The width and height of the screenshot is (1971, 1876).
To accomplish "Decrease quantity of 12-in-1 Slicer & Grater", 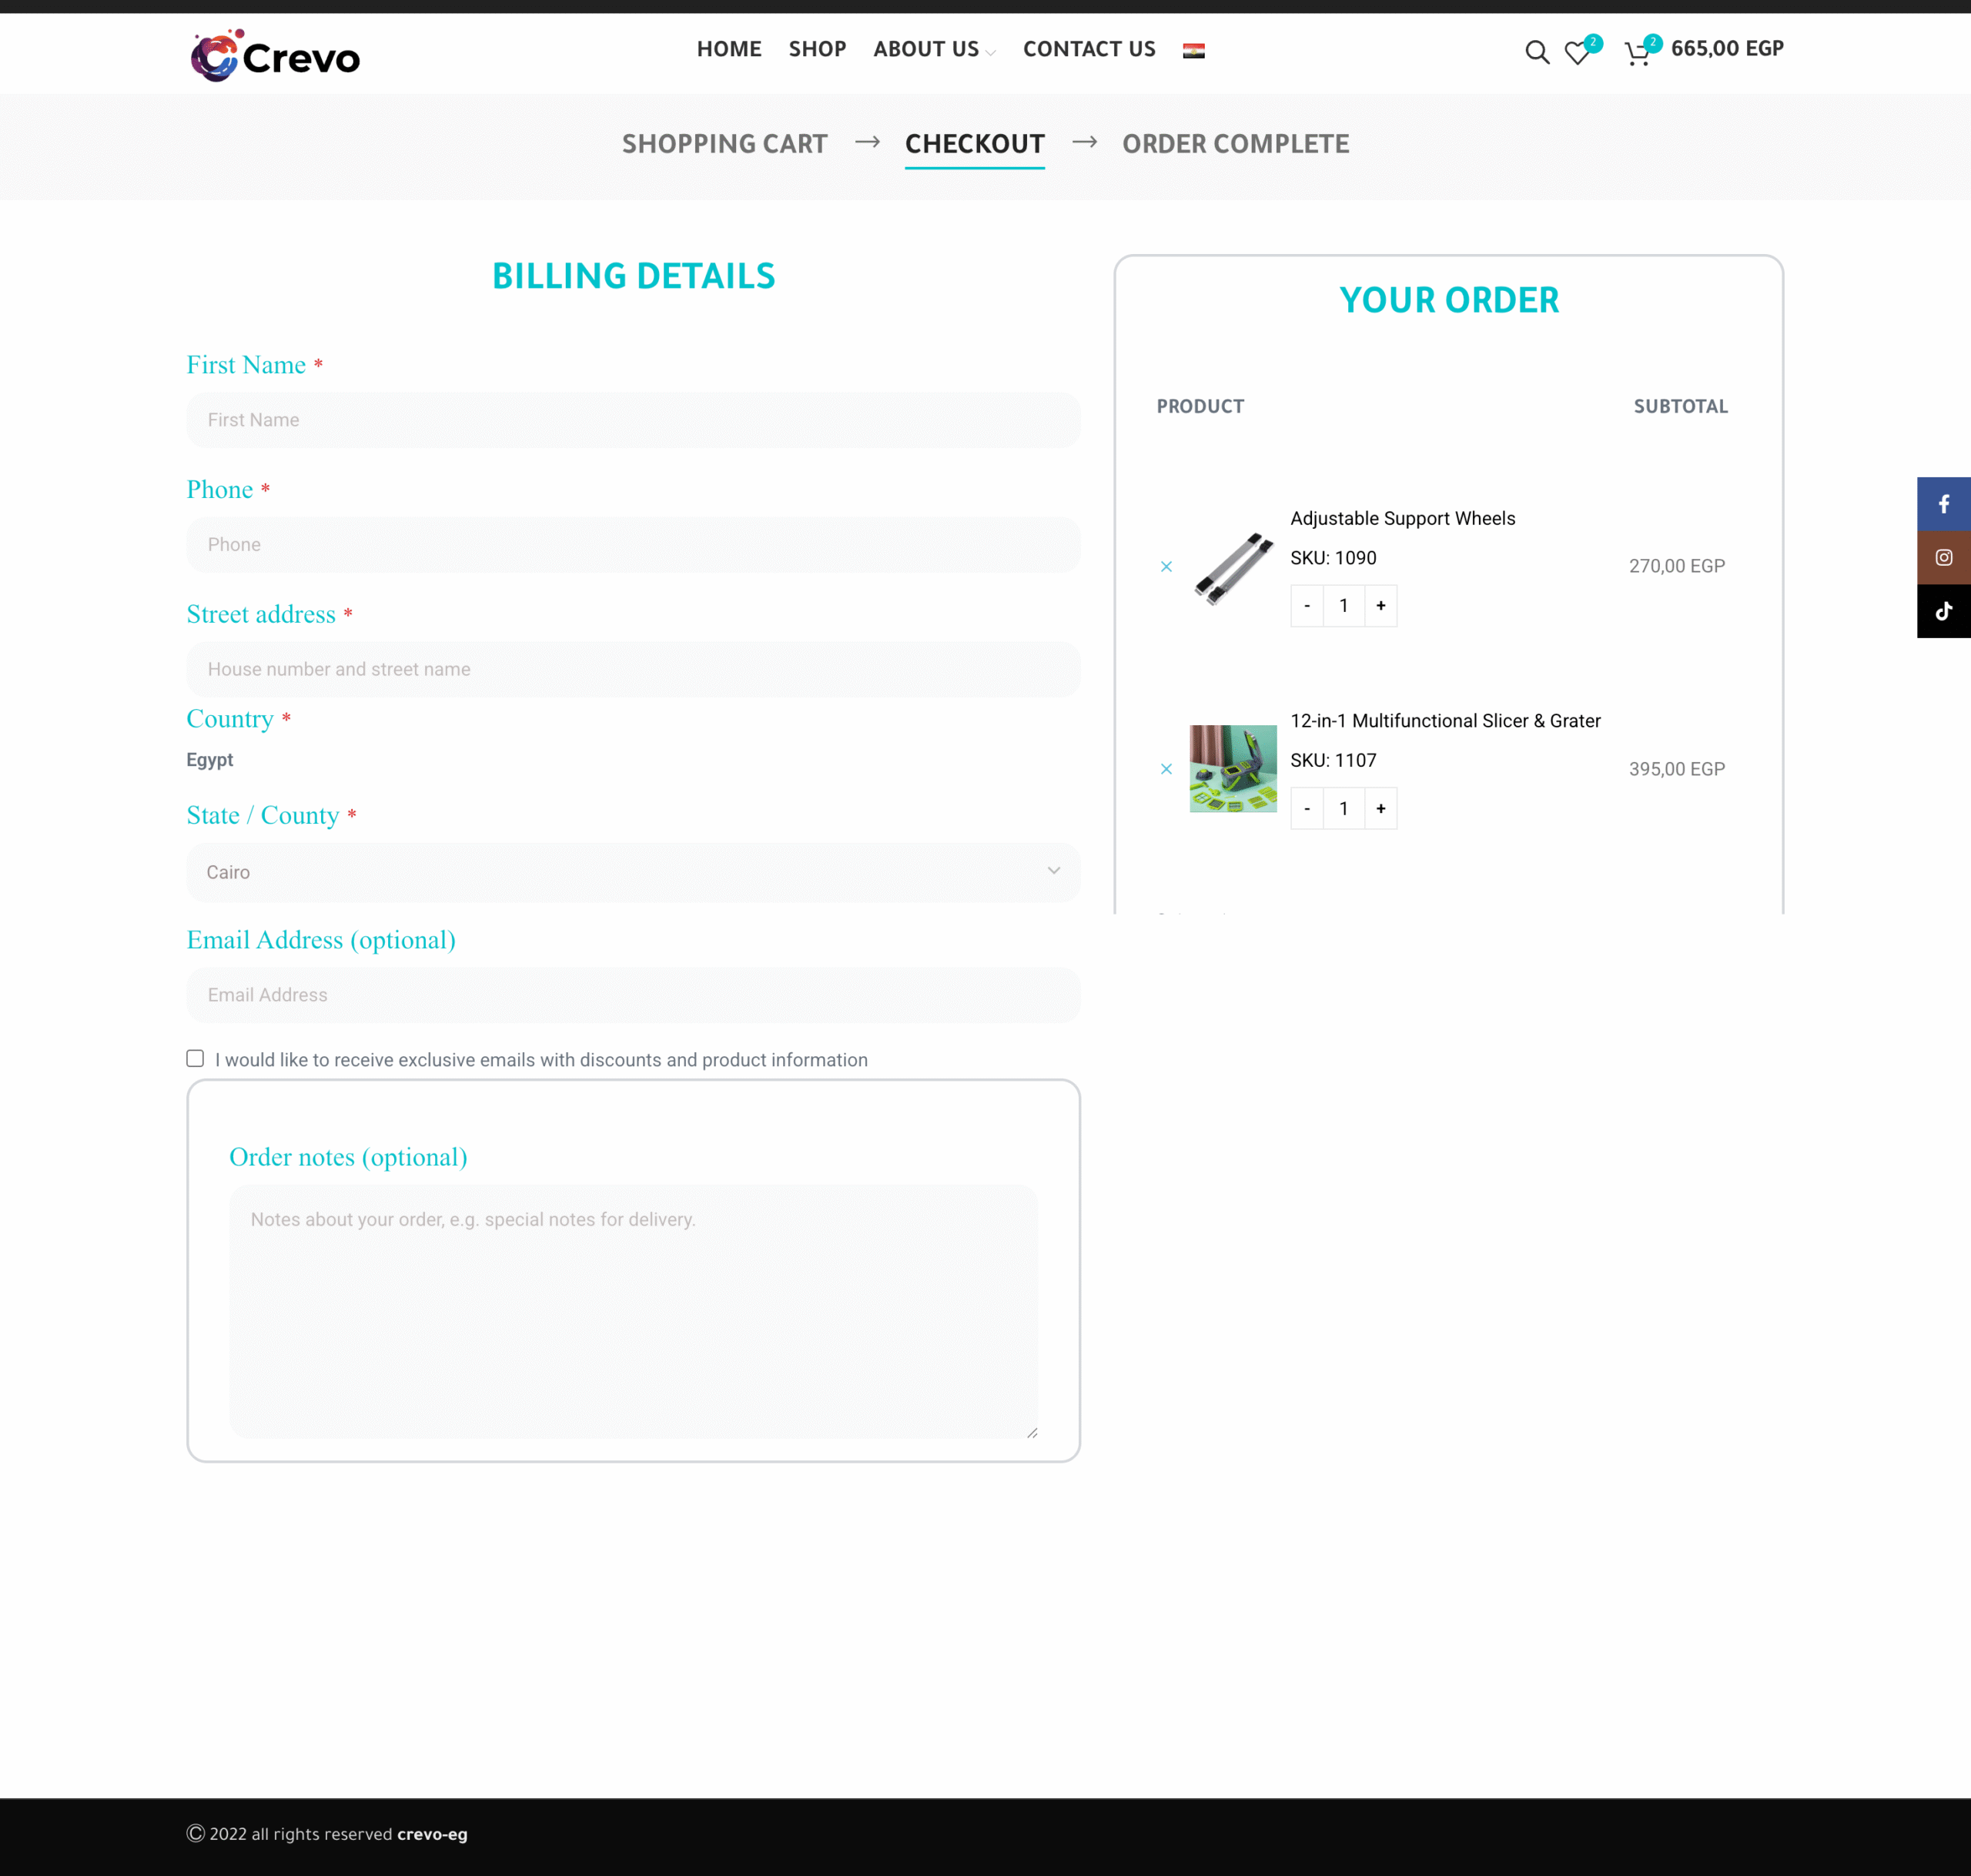I will tap(1307, 809).
